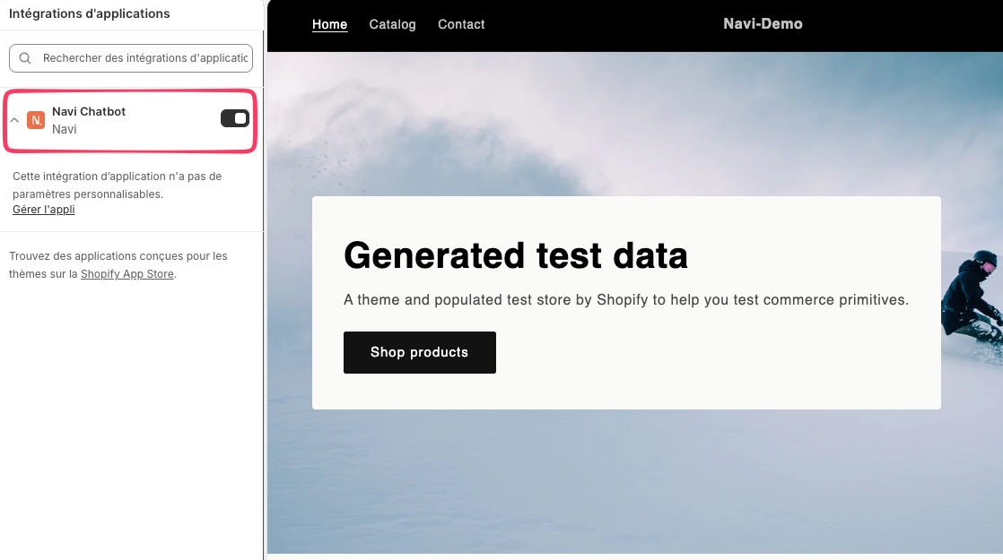This screenshot has width=1003, height=560.
Task: Select the Generated test data heading
Action: click(x=516, y=255)
